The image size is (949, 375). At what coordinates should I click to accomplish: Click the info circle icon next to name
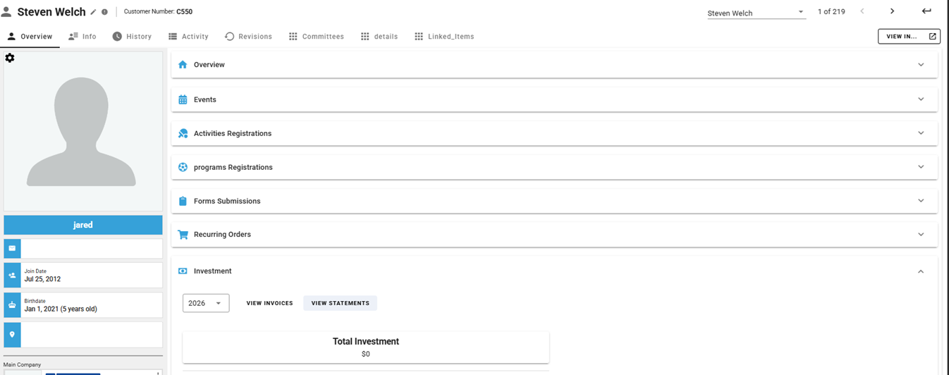click(104, 12)
